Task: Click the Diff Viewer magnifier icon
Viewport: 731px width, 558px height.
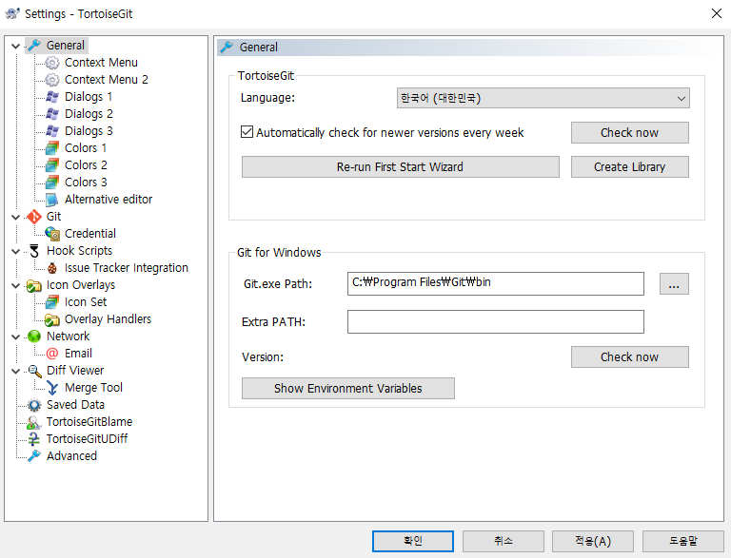Action: click(x=34, y=371)
